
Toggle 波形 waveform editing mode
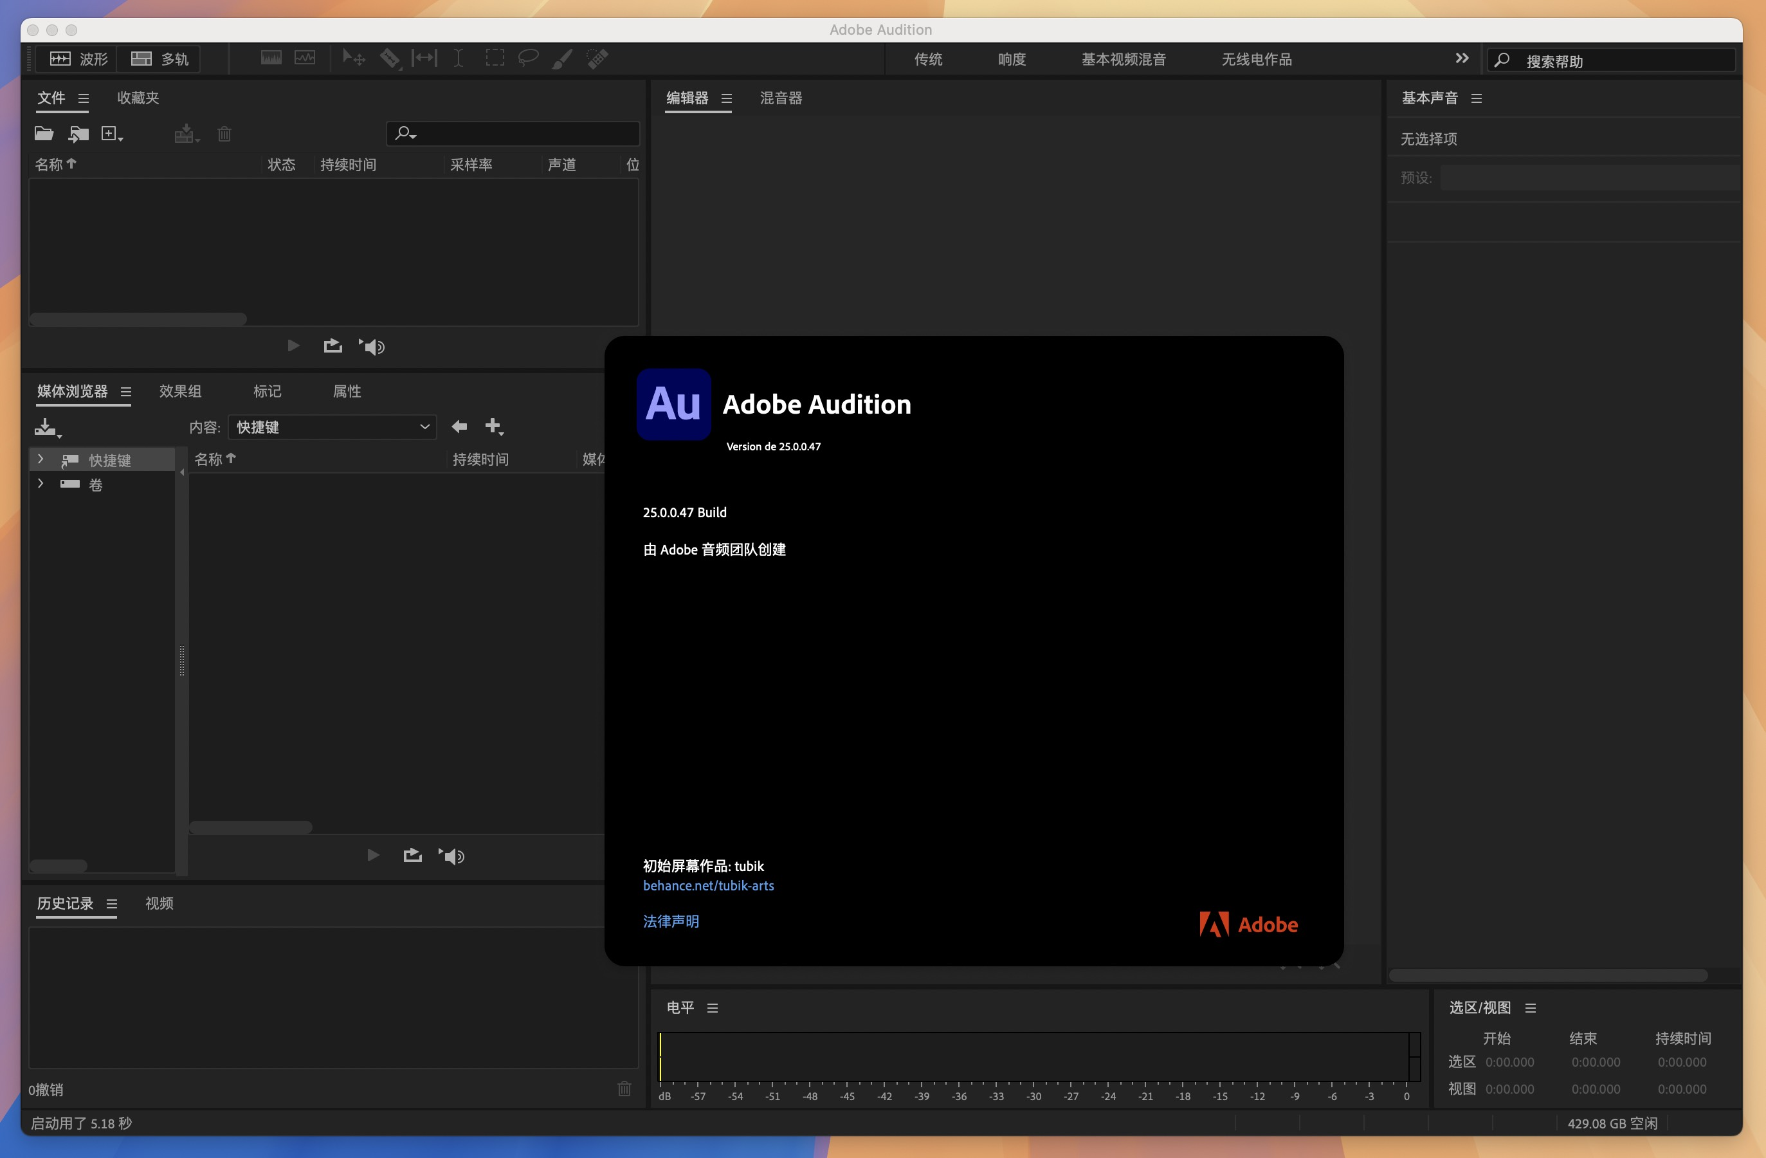click(x=77, y=59)
